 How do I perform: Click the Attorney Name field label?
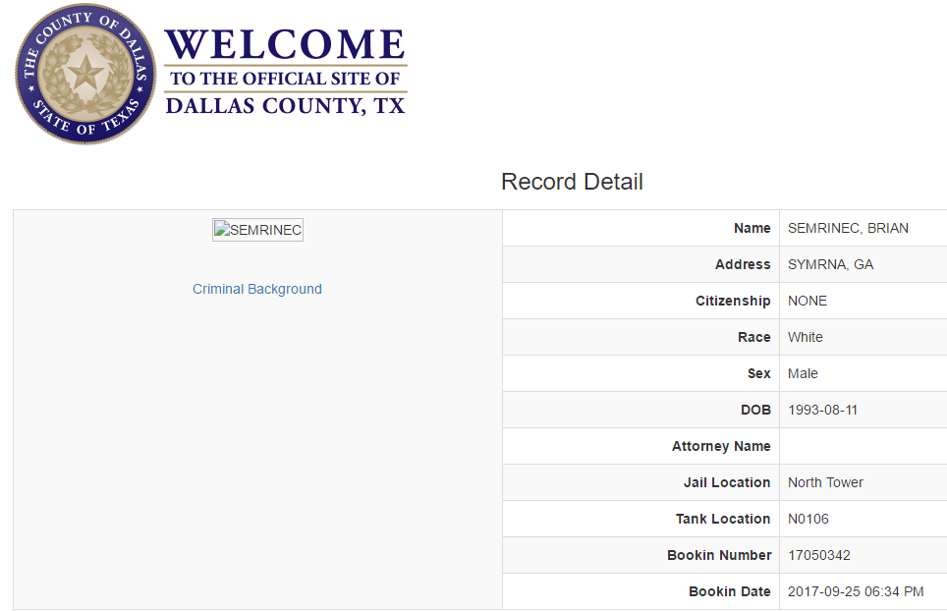pyautogui.click(x=721, y=446)
